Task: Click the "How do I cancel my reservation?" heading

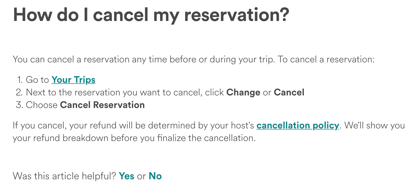Action: [x=151, y=15]
